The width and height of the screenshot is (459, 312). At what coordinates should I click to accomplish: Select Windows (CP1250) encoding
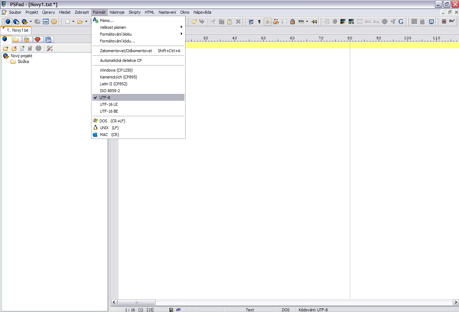113,70
